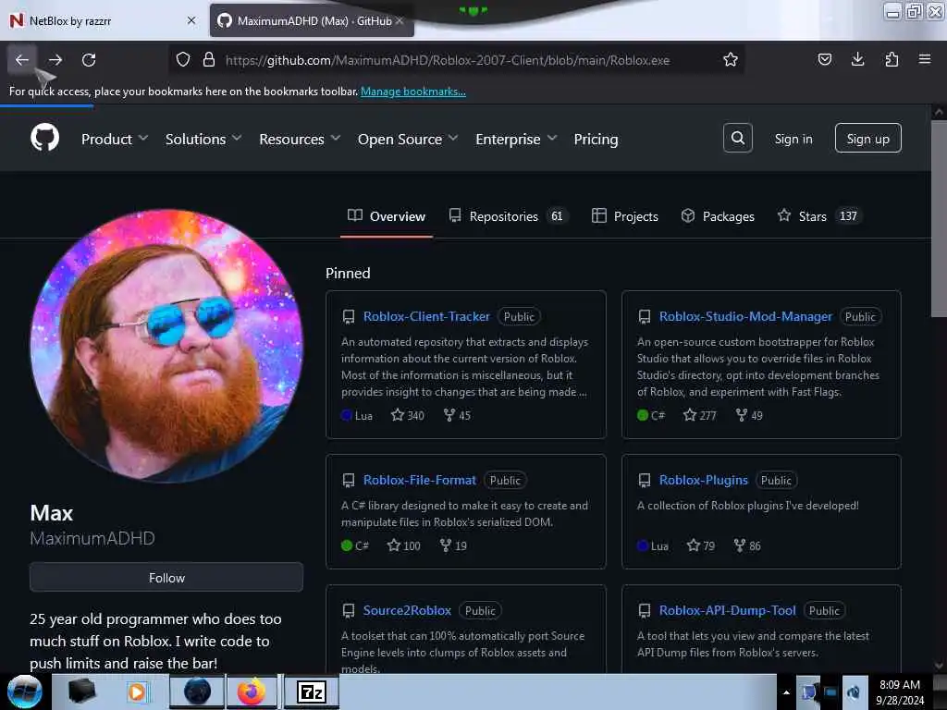Click Max's profile avatar picture

coord(166,346)
